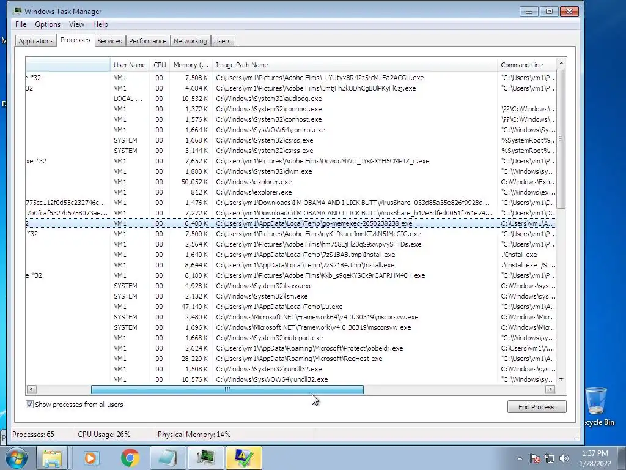Viewport: 626px width, 470px height.
Task: Select 7zS2184.tmp Install.exe row
Action: pos(290,265)
